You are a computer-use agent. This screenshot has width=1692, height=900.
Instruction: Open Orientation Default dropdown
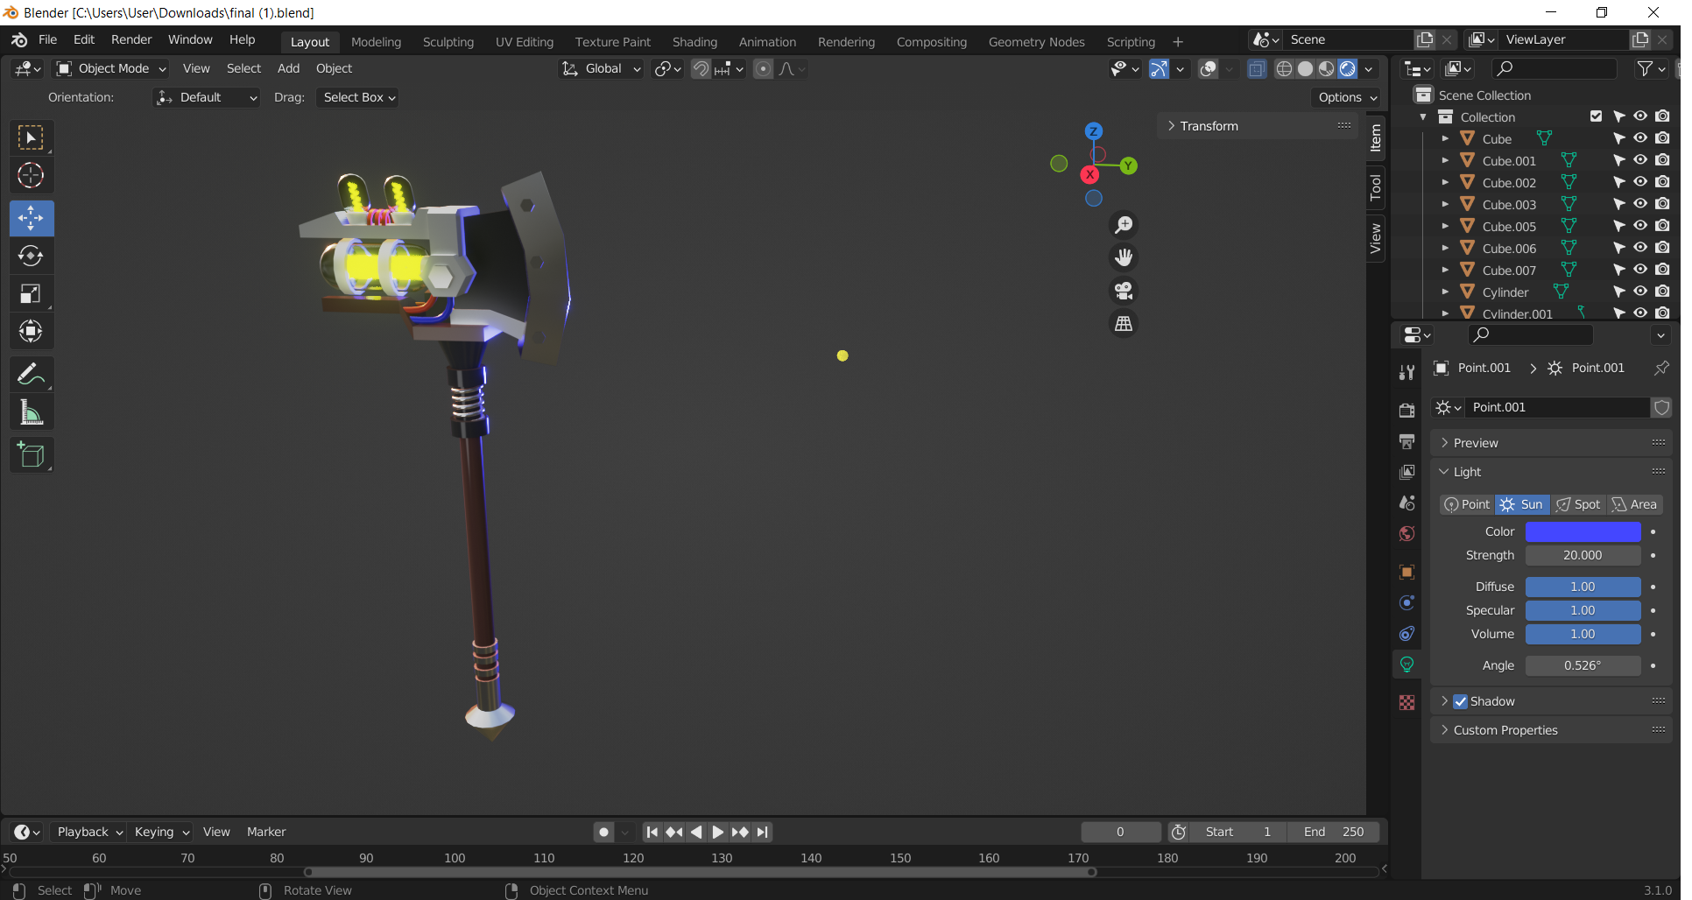pyautogui.click(x=207, y=97)
